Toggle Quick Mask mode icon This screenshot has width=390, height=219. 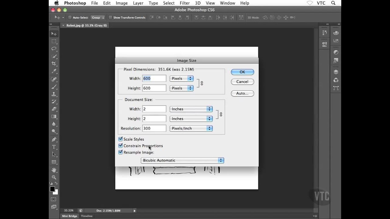54,199
